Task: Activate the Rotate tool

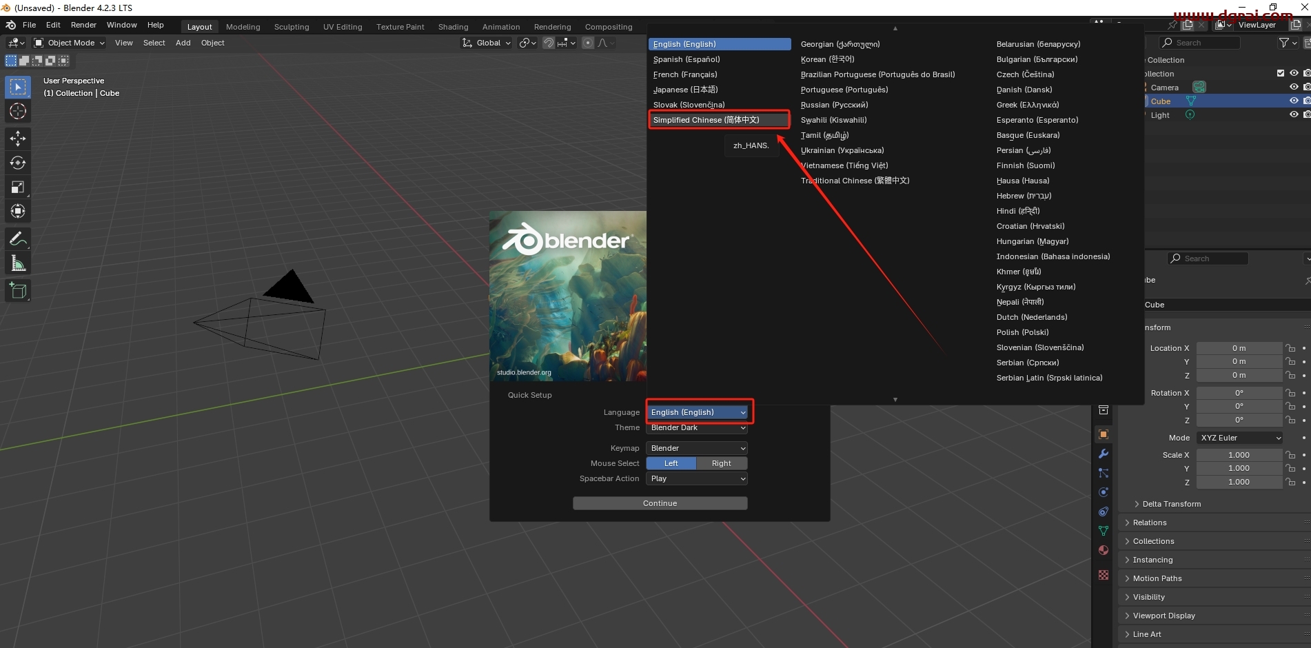Action: pyautogui.click(x=18, y=163)
